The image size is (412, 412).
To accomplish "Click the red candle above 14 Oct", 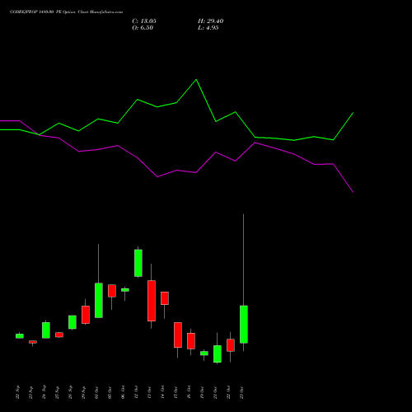I will [x=165, y=298].
